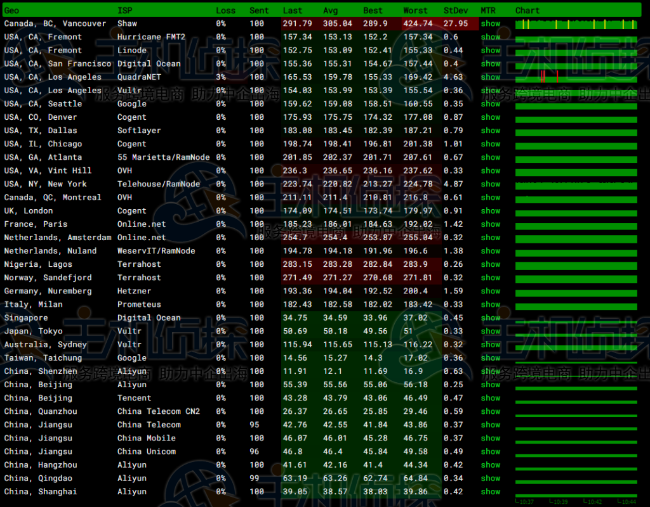Click the Loss column header

pos(225,10)
